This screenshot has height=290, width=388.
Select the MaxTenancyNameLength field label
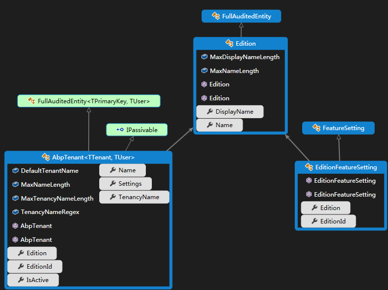pyautogui.click(x=58, y=199)
